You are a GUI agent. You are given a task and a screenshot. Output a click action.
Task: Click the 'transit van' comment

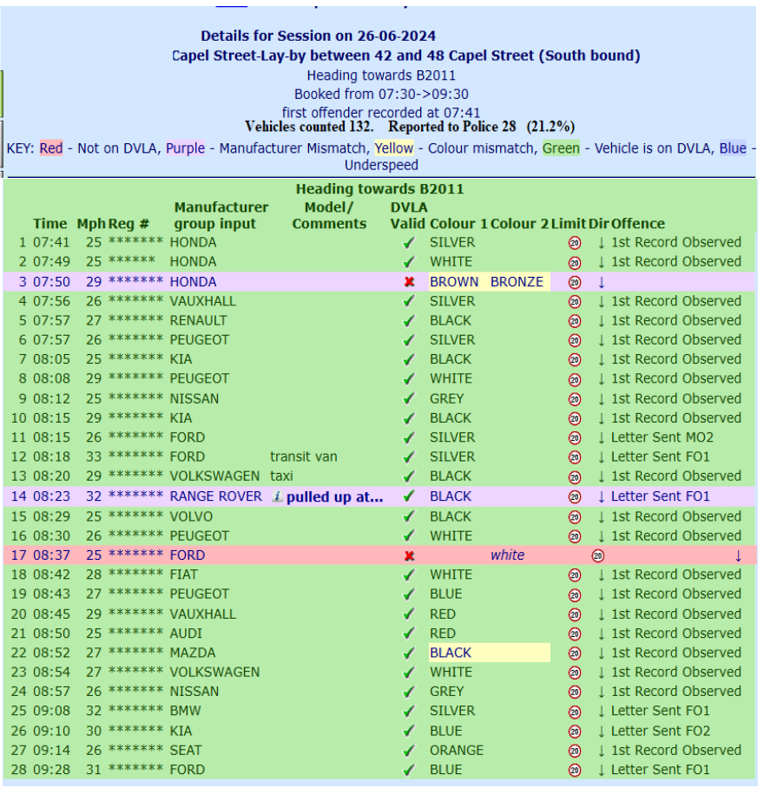point(304,456)
